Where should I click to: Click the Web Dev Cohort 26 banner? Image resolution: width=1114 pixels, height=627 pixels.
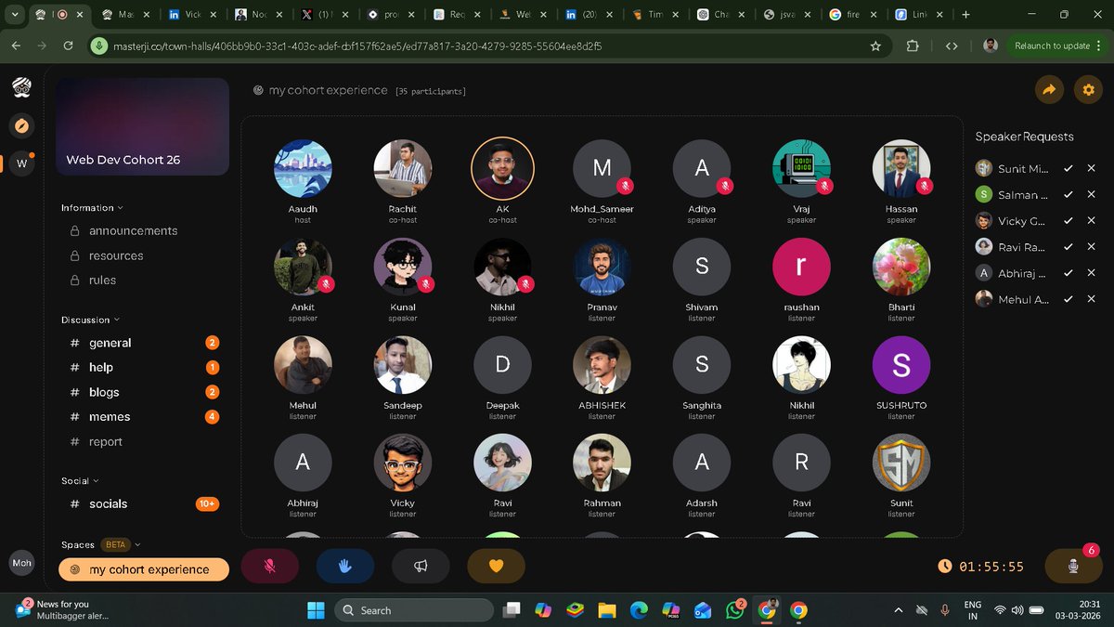coord(142,126)
